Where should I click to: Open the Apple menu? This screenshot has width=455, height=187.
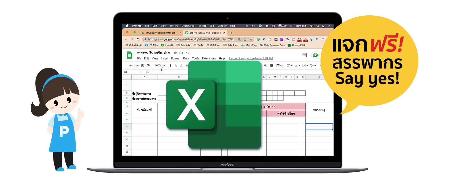127,26
